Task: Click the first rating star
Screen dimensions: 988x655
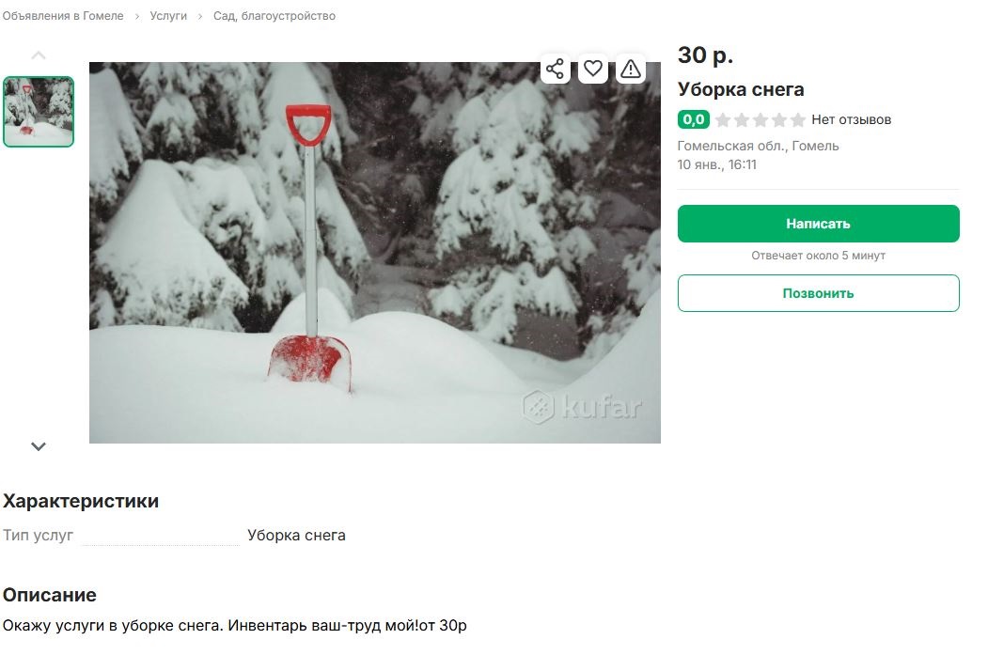Action: (x=723, y=119)
